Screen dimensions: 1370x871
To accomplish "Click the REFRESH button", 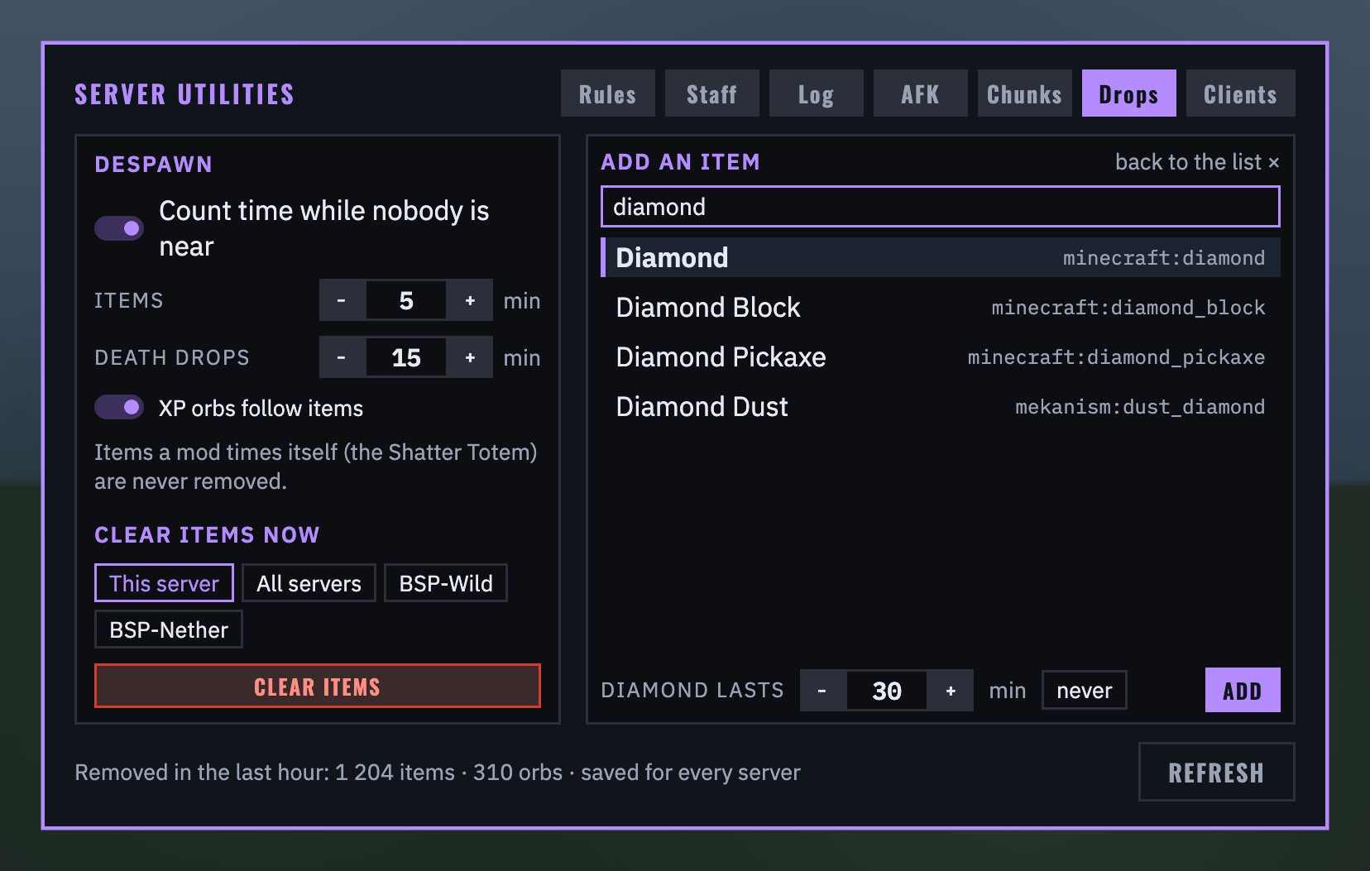I will click(x=1217, y=772).
